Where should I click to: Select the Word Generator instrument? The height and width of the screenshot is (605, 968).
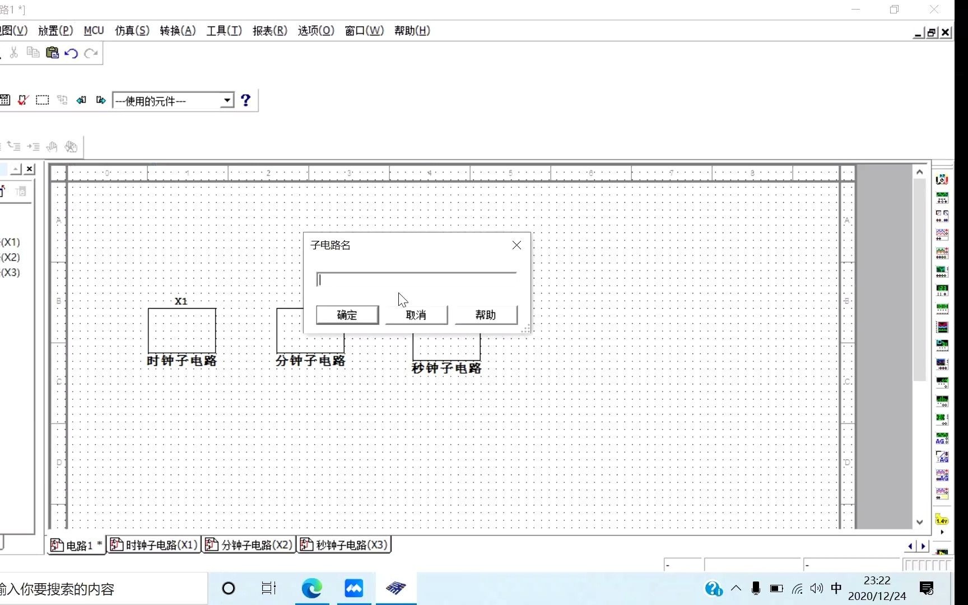[942, 309]
